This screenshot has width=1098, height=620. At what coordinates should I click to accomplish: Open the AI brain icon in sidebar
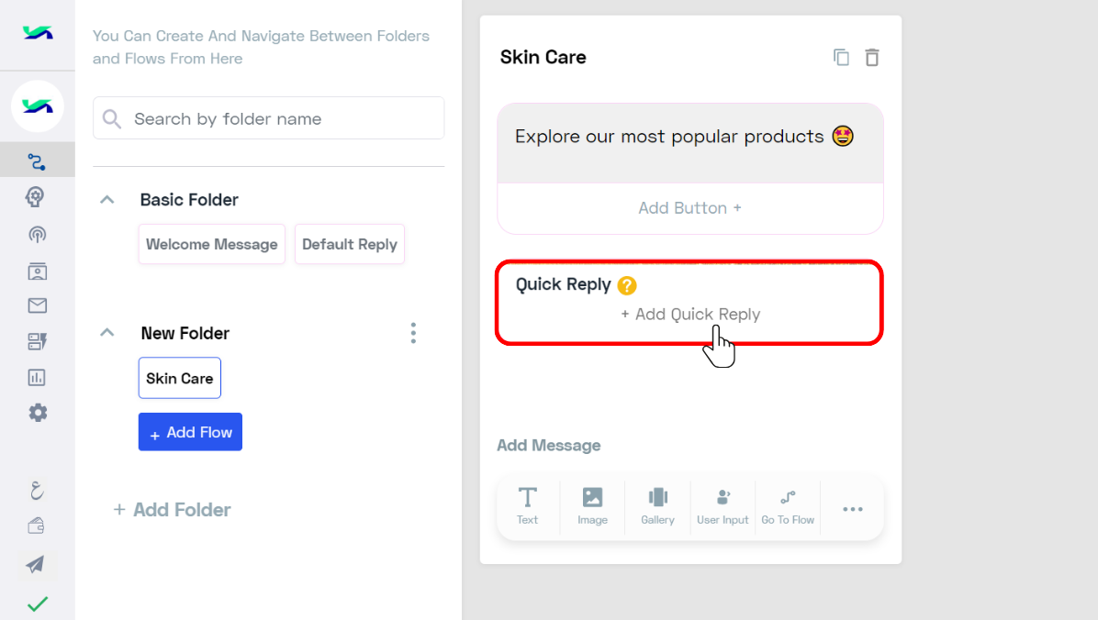[36, 196]
